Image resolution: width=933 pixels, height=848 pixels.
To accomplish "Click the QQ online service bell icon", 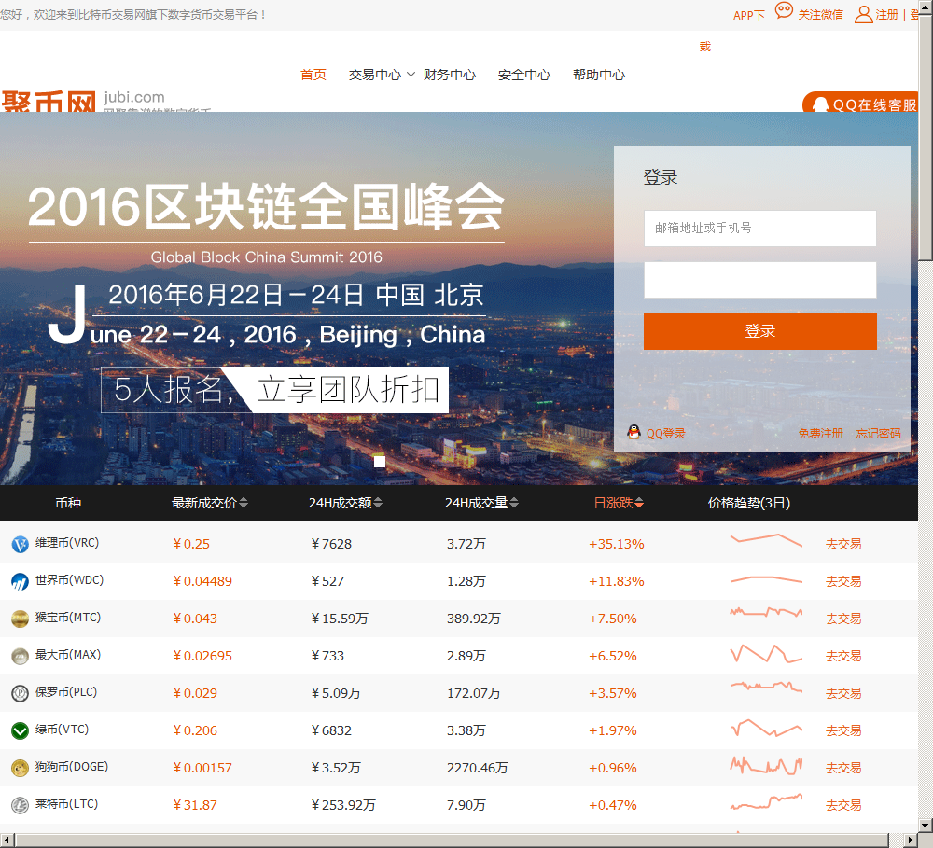I will (x=820, y=104).
